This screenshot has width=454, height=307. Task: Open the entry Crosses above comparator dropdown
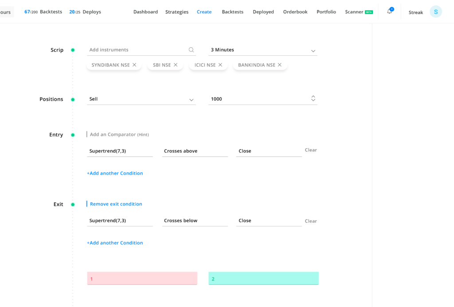pos(195,151)
